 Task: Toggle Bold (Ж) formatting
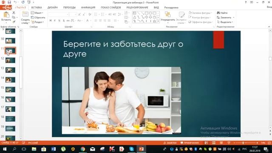pos(51,20)
